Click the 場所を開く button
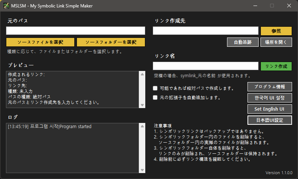The width and height of the screenshot is (298, 179). click(x=276, y=42)
